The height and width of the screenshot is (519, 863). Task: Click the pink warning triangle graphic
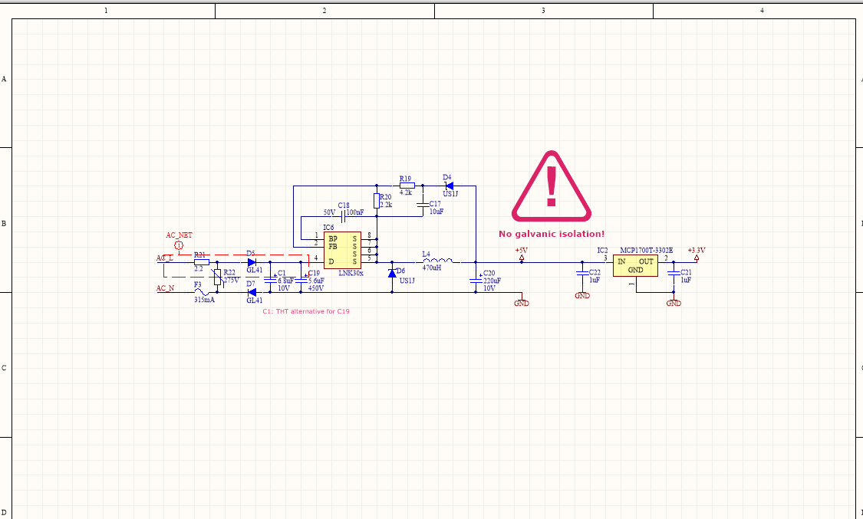(552, 186)
